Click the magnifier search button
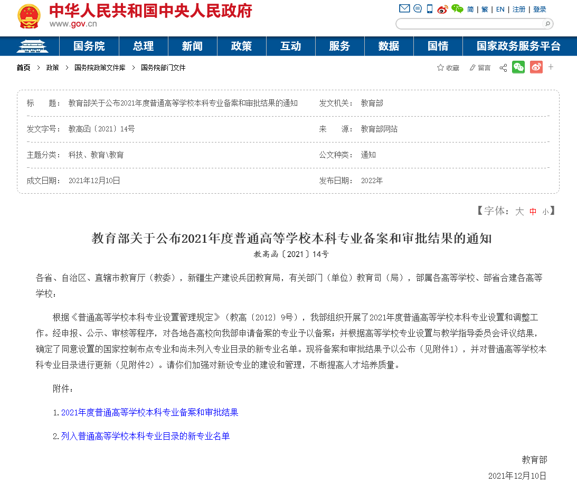Screen dimensions: 577x484 (547, 24)
